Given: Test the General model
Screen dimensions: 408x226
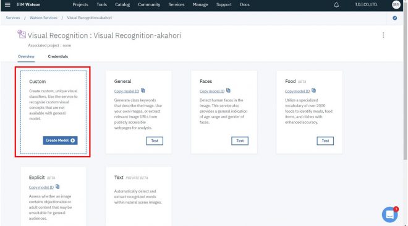Looking at the screenshot, I should 155,141.
